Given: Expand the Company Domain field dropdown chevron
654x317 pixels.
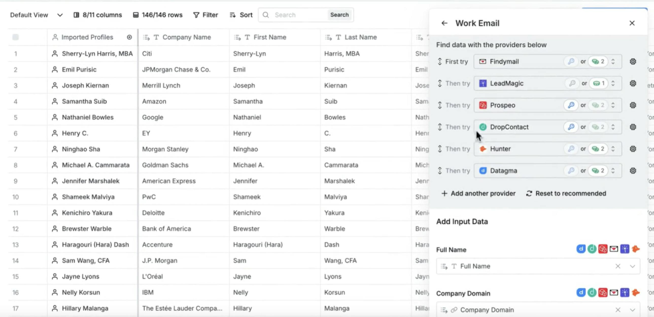Looking at the screenshot, I should [632, 310].
